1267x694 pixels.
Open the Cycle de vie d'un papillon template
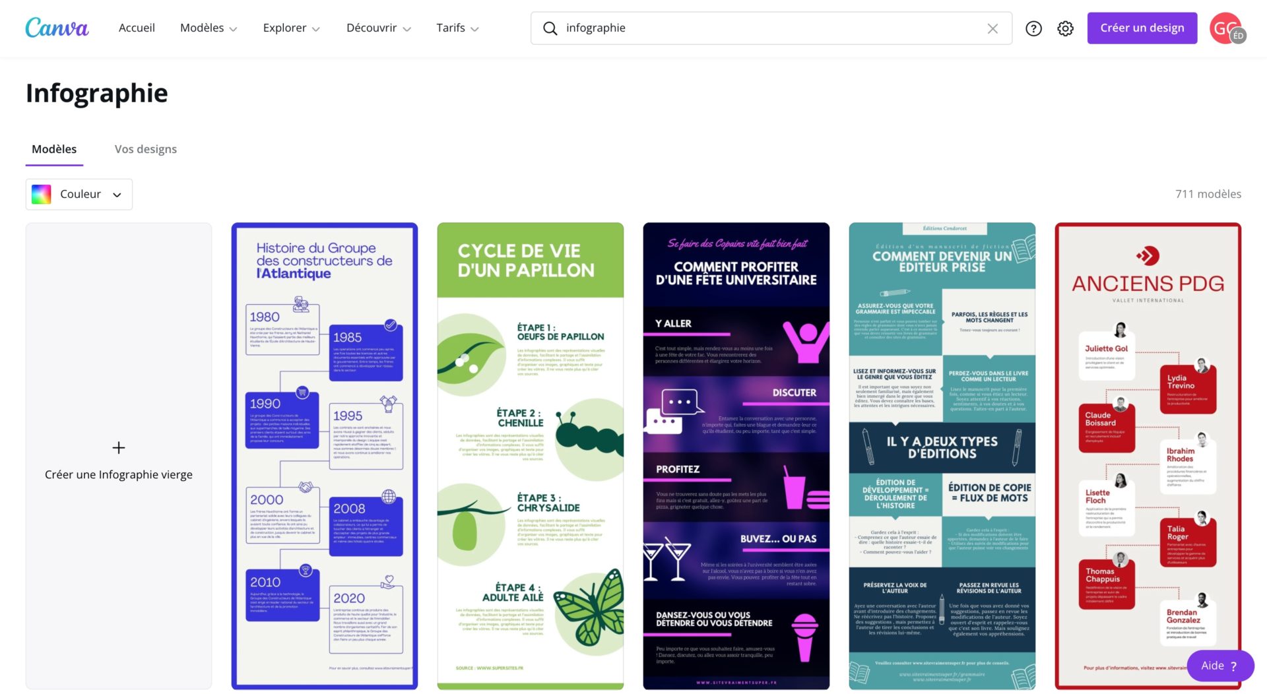coord(530,455)
